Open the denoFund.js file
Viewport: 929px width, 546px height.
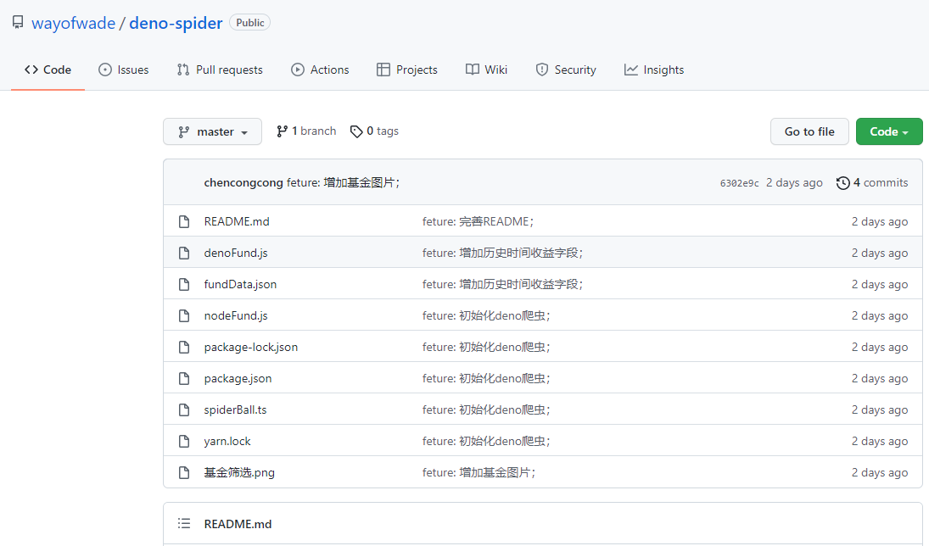(x=236, y=253)
